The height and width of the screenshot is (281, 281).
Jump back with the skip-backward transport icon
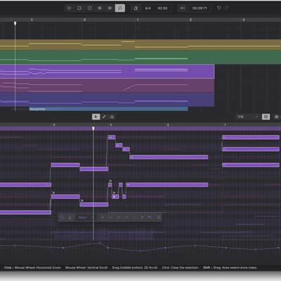click(100, 8)
